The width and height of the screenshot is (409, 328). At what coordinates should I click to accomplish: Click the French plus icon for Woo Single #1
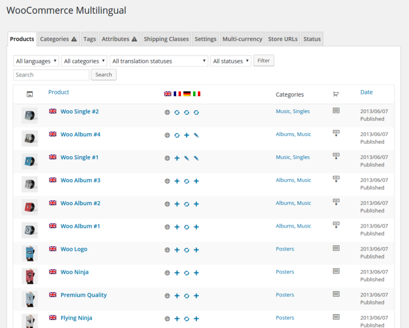tap(177, 158)
